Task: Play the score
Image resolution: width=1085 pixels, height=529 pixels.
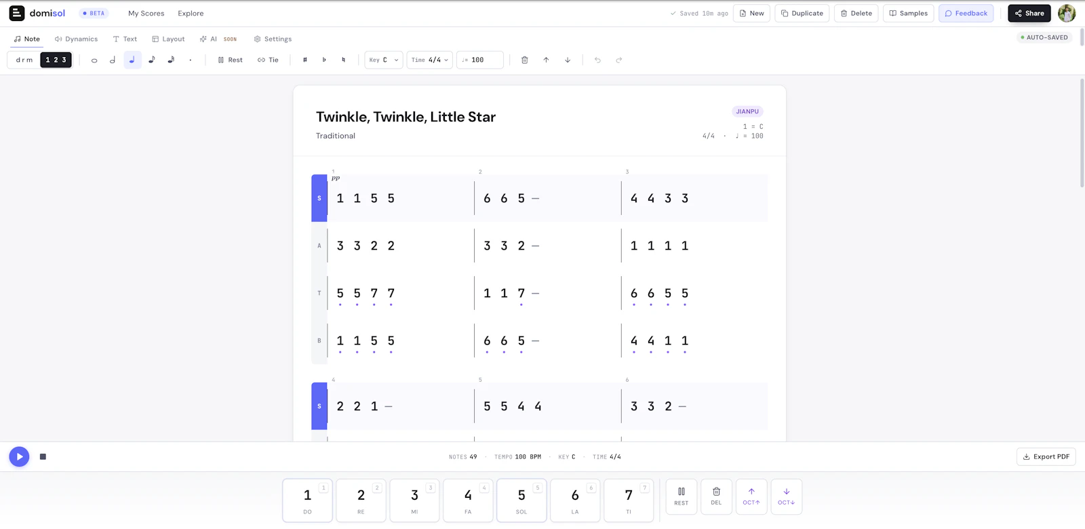Action: pyautogui.click(x=19, y=456)
